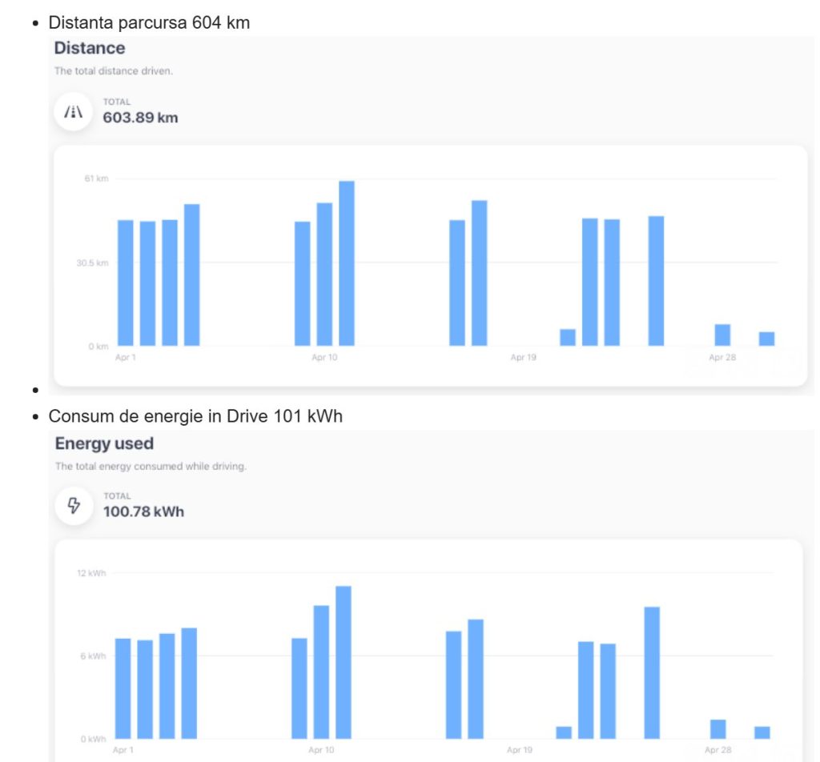The image size is (820, 762).
Task: Click the "Apr 28" label under Distance chart
Action: point(722,357)
